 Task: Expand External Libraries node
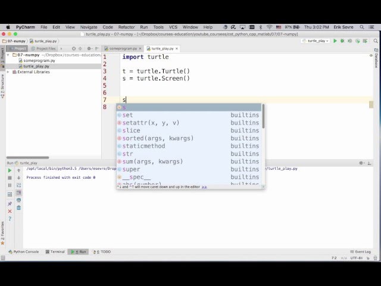point(8,72)
